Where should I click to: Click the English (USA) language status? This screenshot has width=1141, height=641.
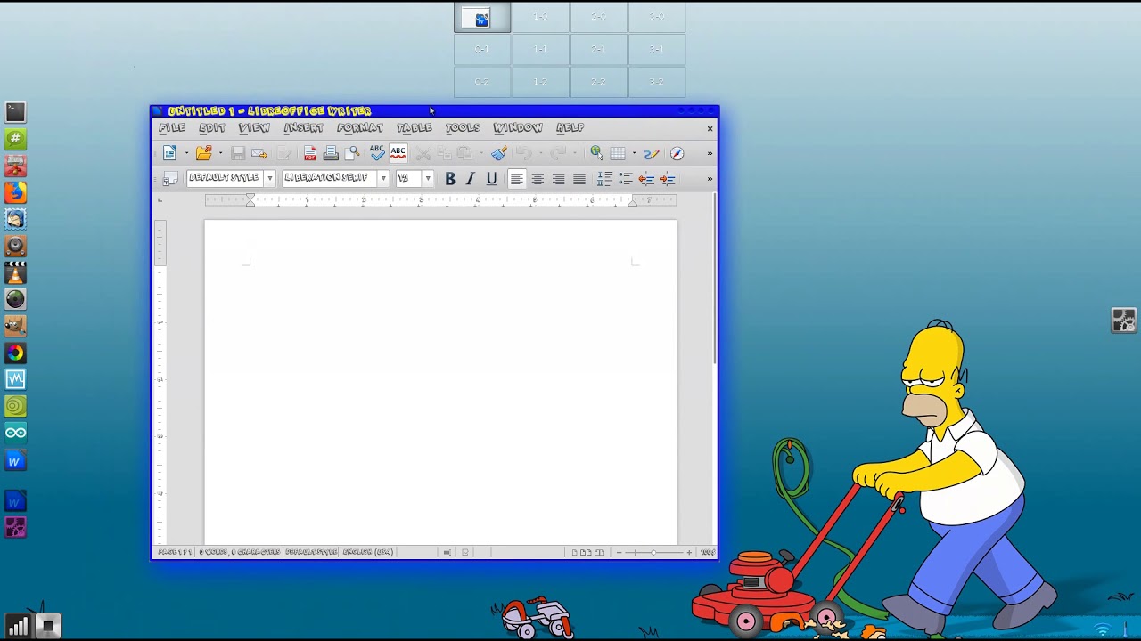point(368,553)
